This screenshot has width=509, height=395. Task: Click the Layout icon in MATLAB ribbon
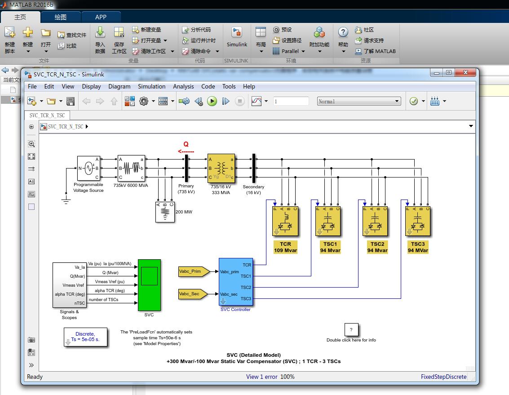261,40
